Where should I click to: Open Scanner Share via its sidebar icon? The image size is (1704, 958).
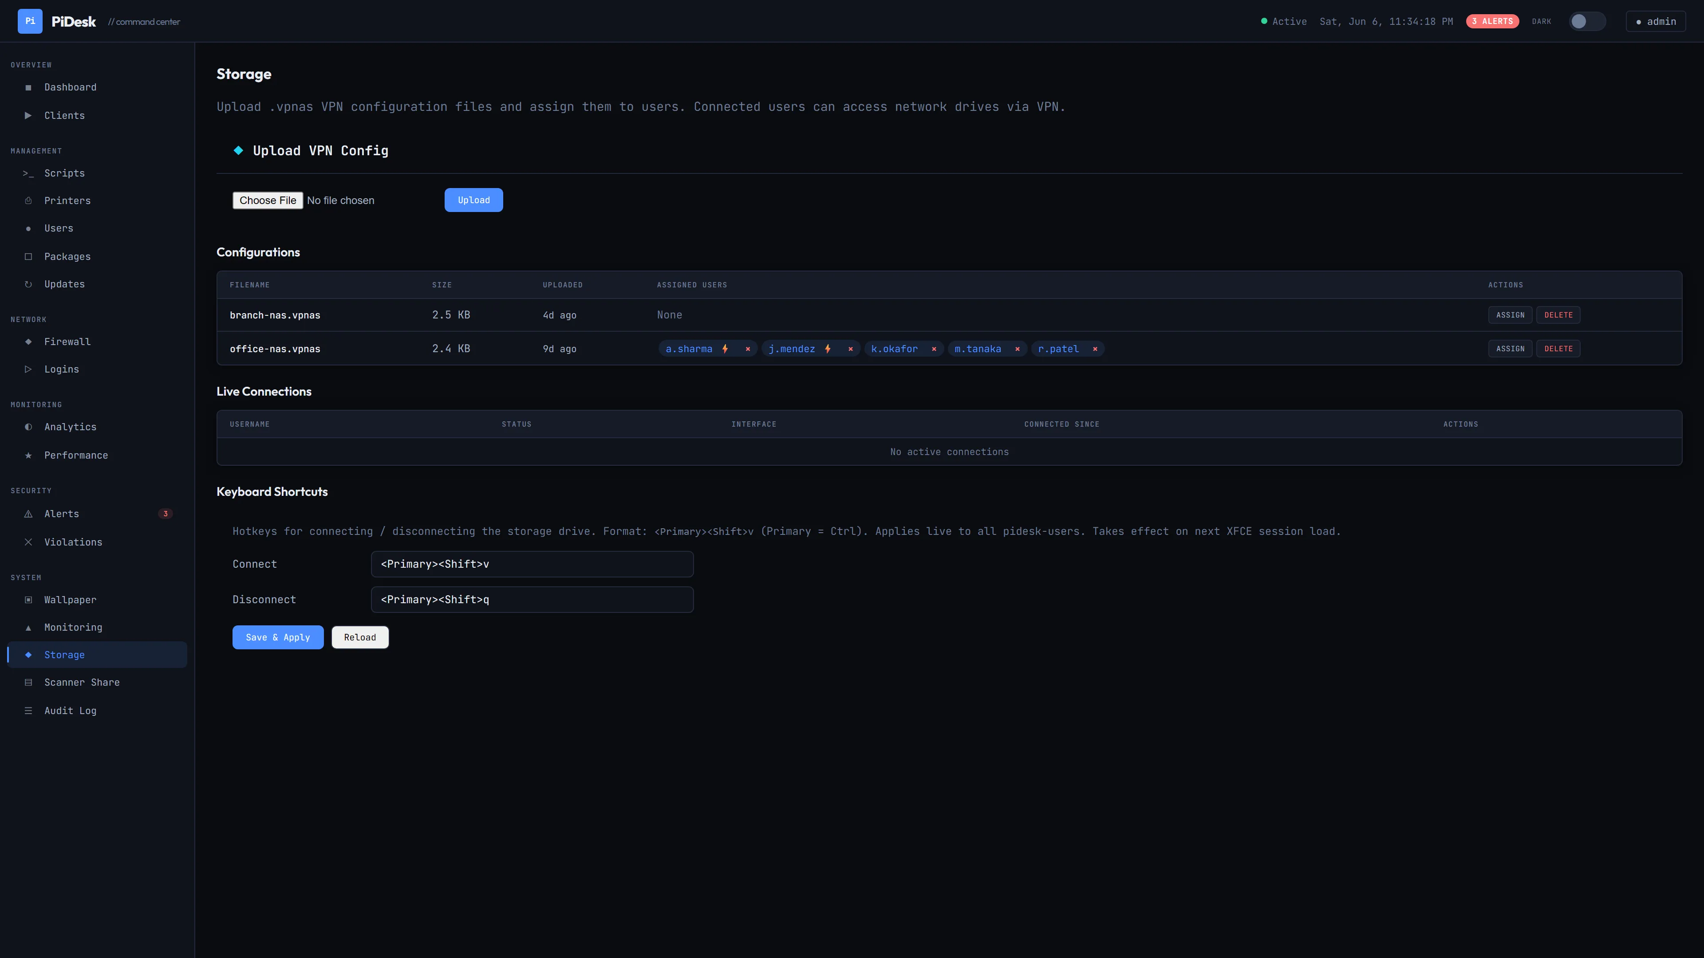pyautogui.click(x=28, y=682)
